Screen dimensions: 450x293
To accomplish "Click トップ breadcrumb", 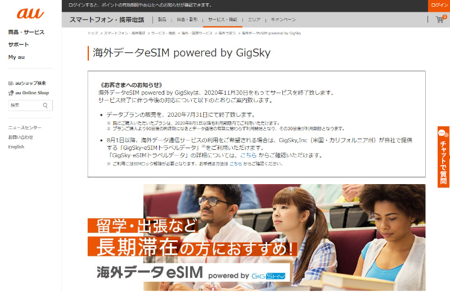I will tap(93, 33).
